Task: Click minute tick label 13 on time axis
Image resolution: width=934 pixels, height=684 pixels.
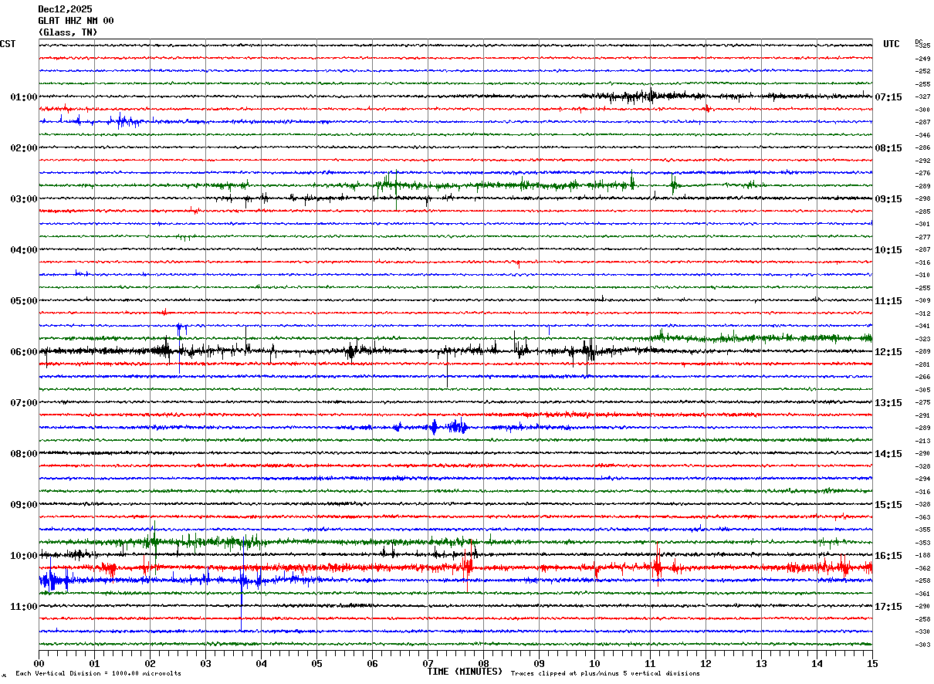Action: [x=761, y=663]
